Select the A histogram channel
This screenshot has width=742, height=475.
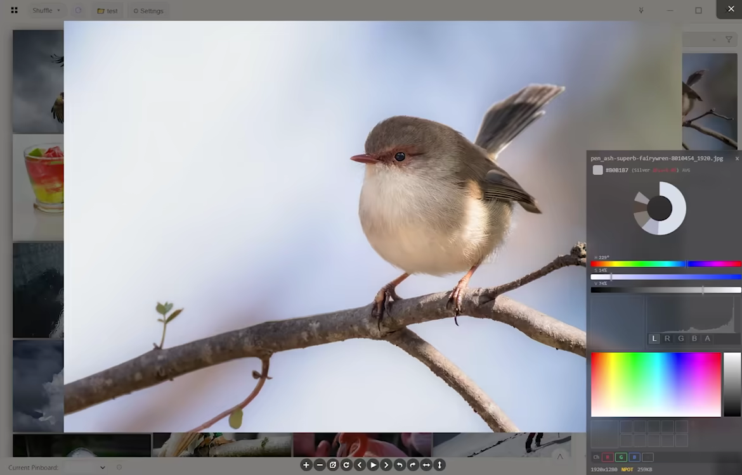pyautogui.click(x=708, y=338)
